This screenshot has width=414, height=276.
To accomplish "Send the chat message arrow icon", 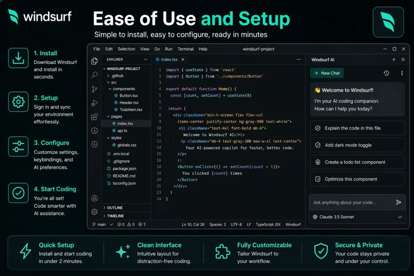I will tap(399, 202).
